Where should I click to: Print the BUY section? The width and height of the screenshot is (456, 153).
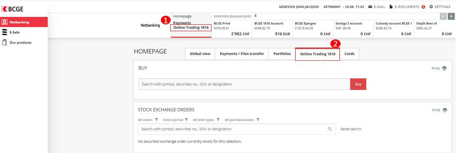click(439, 69)
